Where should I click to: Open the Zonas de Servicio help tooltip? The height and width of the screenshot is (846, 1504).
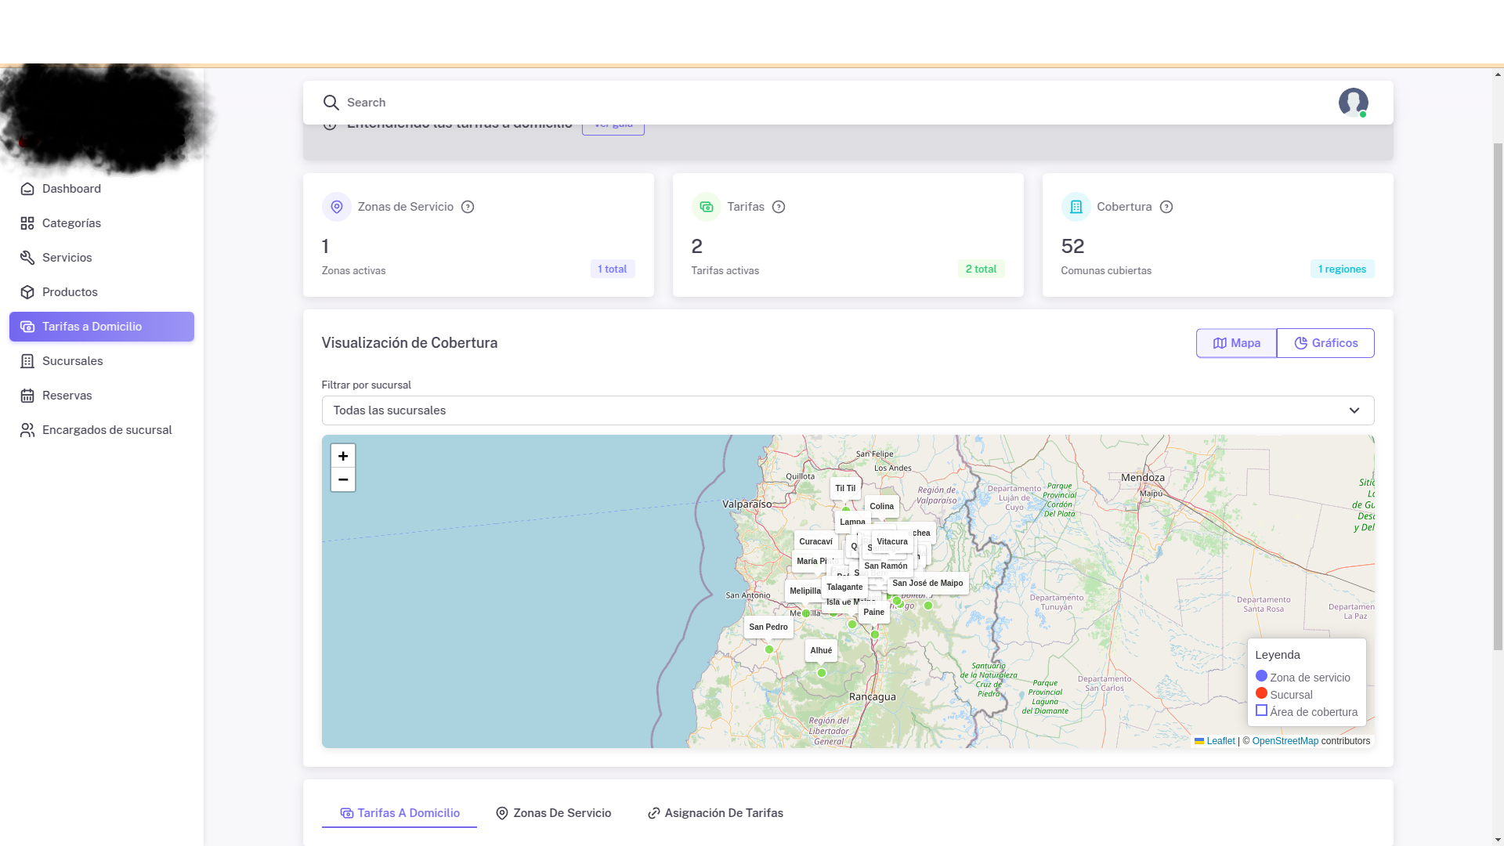pyautogui.click(x=468, y=207)
